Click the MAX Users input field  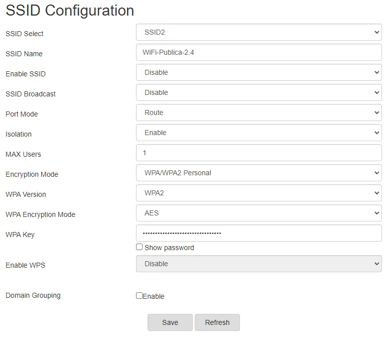(258, 153)
